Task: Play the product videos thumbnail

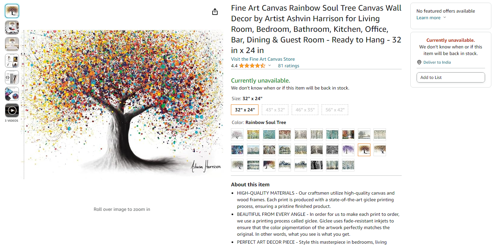Action: tap(12, 110)
